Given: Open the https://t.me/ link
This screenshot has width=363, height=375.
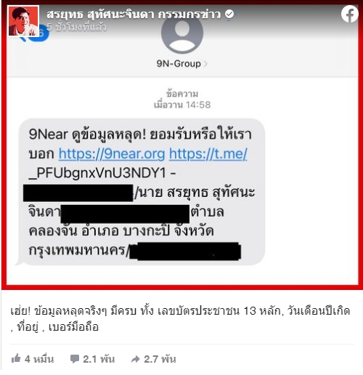Looking at the screenshot, I should [208, 153].
